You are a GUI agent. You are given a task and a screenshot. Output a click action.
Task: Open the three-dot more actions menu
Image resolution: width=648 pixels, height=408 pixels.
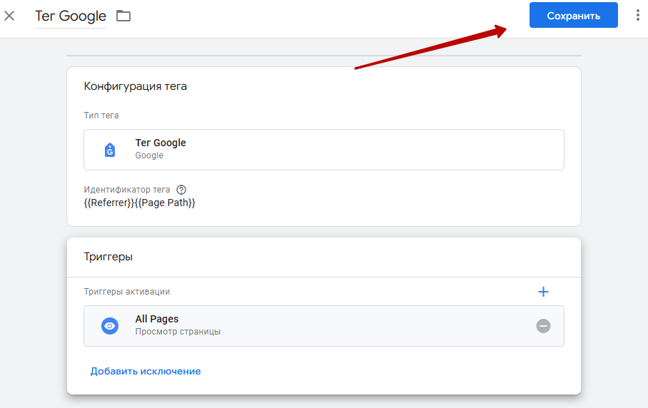click(638, 15)
